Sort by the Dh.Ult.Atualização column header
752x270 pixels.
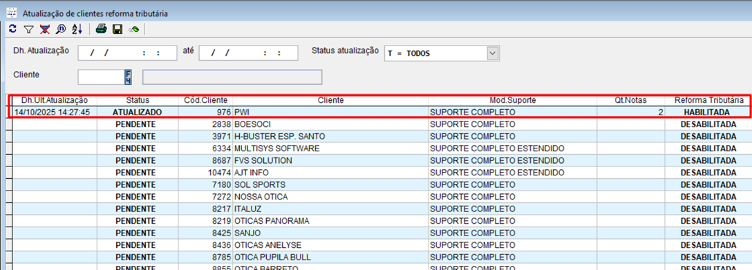coord(55,101)
